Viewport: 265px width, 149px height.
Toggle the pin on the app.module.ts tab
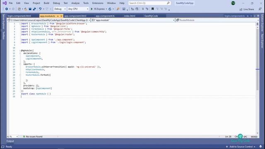point(58,16)
